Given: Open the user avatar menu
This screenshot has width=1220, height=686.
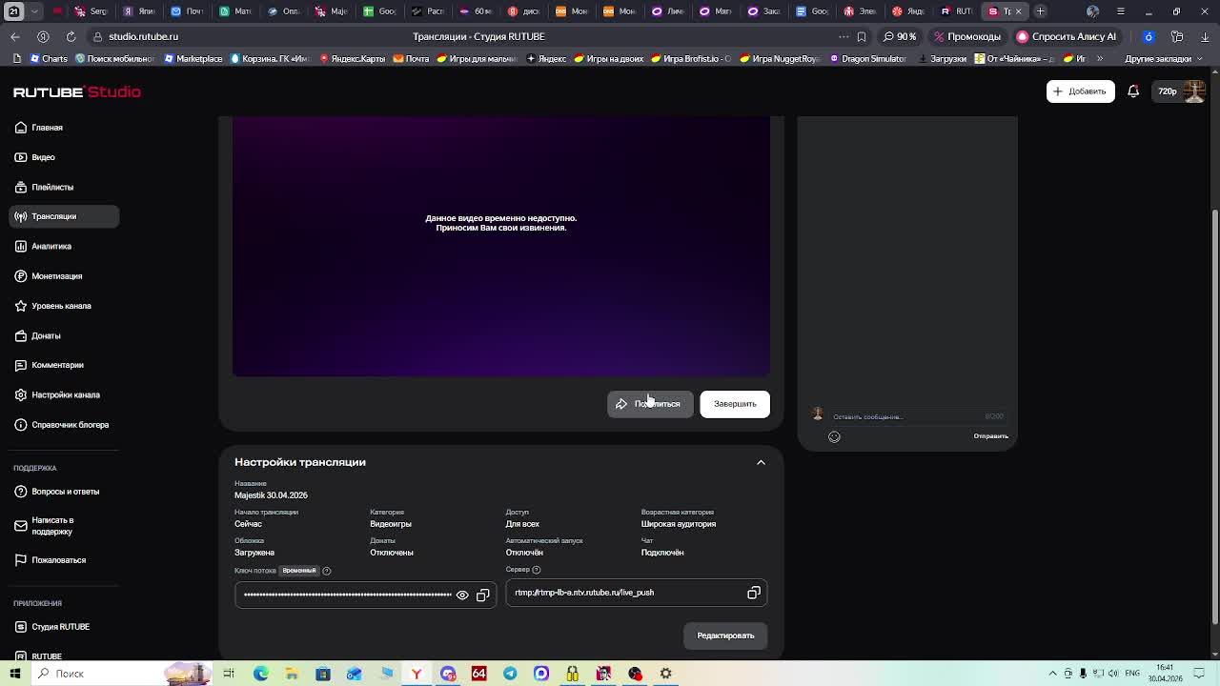Looking at the screenshot, I should (x=1194, y=91).
